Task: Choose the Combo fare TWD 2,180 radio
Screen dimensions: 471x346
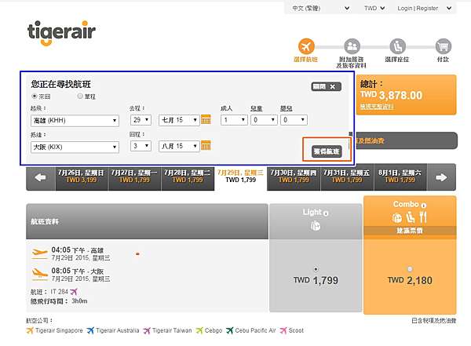Action: tap(410, 269)
